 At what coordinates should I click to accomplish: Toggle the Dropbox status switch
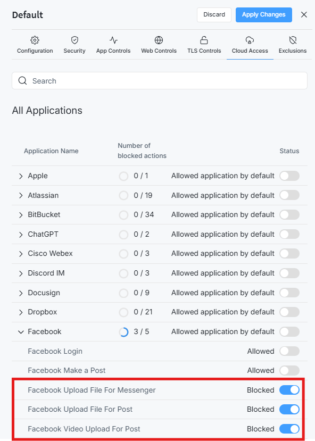pos(289,312)
